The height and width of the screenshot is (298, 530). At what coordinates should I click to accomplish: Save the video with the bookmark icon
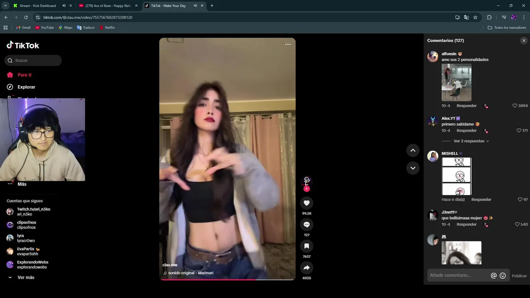tap(306, 246)
